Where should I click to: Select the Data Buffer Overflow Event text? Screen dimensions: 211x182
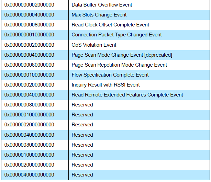coord(102,5)
